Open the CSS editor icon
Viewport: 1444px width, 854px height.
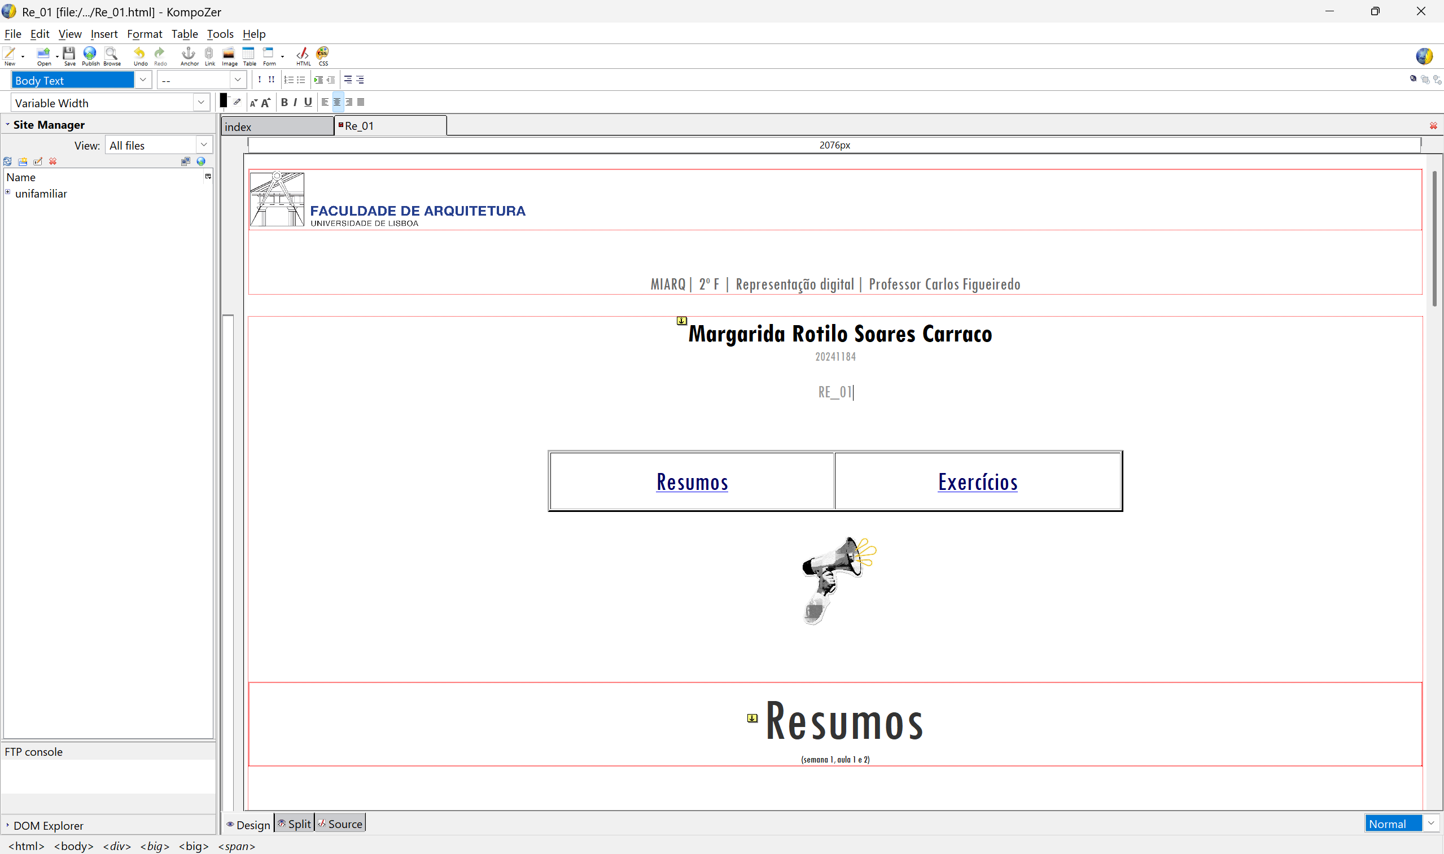pyautogui.click(x=323, y=55)
